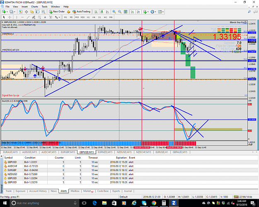Image resolution: width=259 pixels, height=207 pixels.
Task: Switch to candlestick chart display icon
Action: [x=102, y=12]
